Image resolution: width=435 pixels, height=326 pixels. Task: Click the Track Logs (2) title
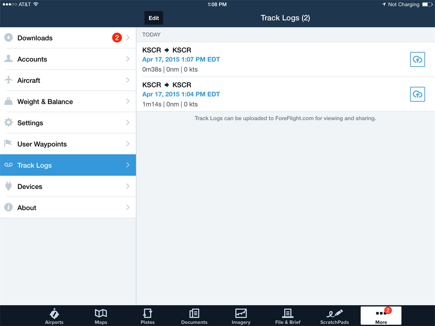(285, 18)
